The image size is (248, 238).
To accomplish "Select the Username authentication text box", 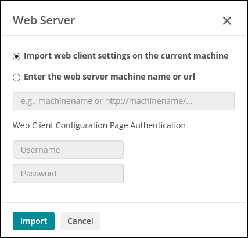I will coord(68,150).
